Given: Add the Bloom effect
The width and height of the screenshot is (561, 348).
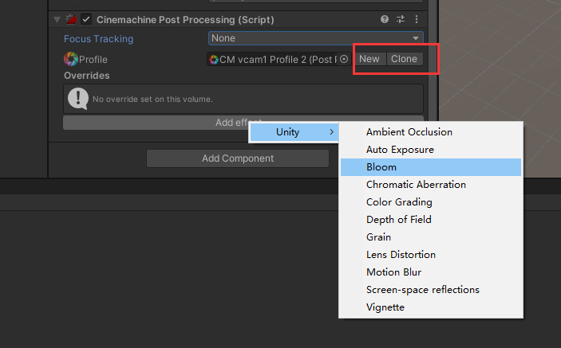Looking at the screenshot, I should (x=431, y=167).
